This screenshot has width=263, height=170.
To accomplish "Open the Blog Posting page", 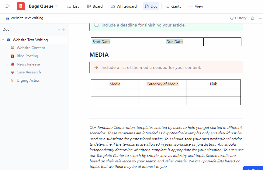I will point(27,56).
